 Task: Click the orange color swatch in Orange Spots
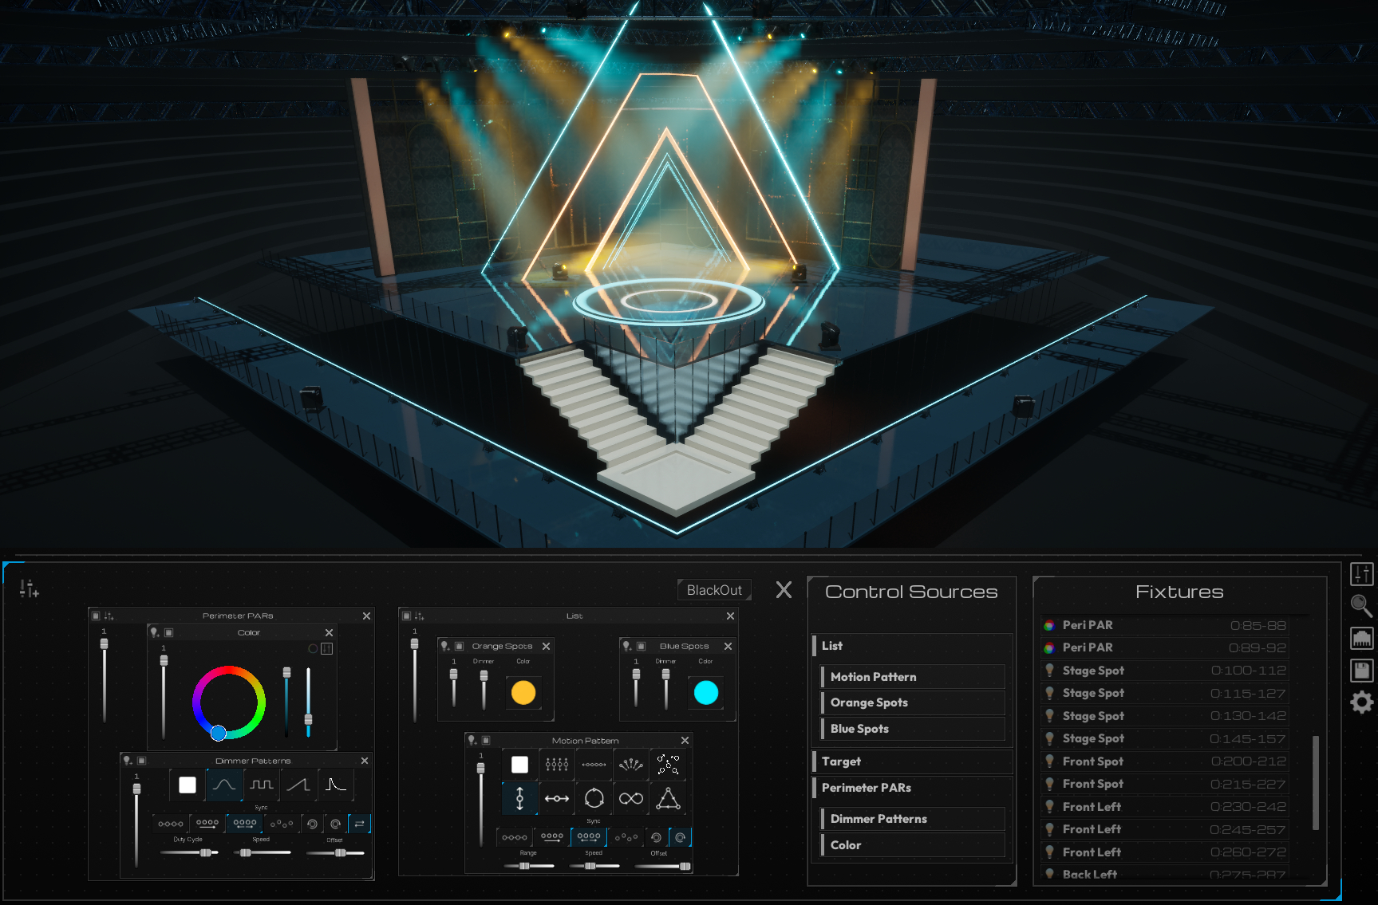[x=523, y=692]
